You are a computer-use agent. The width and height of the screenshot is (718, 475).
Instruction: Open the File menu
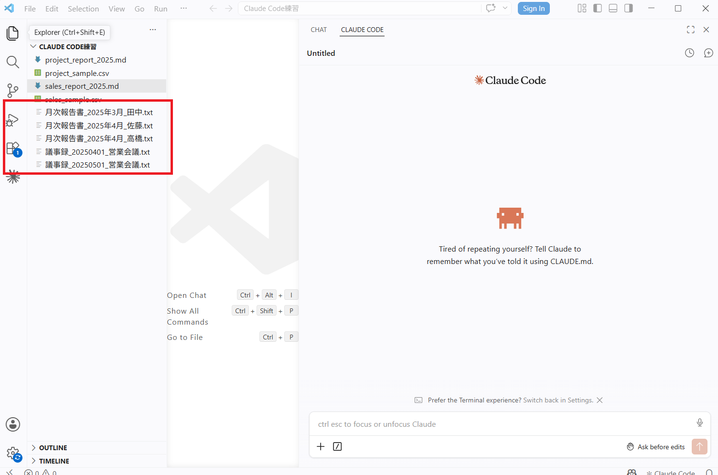(30, 9)
